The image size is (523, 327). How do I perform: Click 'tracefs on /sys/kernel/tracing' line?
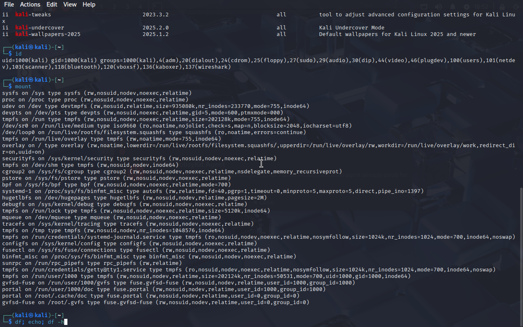128,224
